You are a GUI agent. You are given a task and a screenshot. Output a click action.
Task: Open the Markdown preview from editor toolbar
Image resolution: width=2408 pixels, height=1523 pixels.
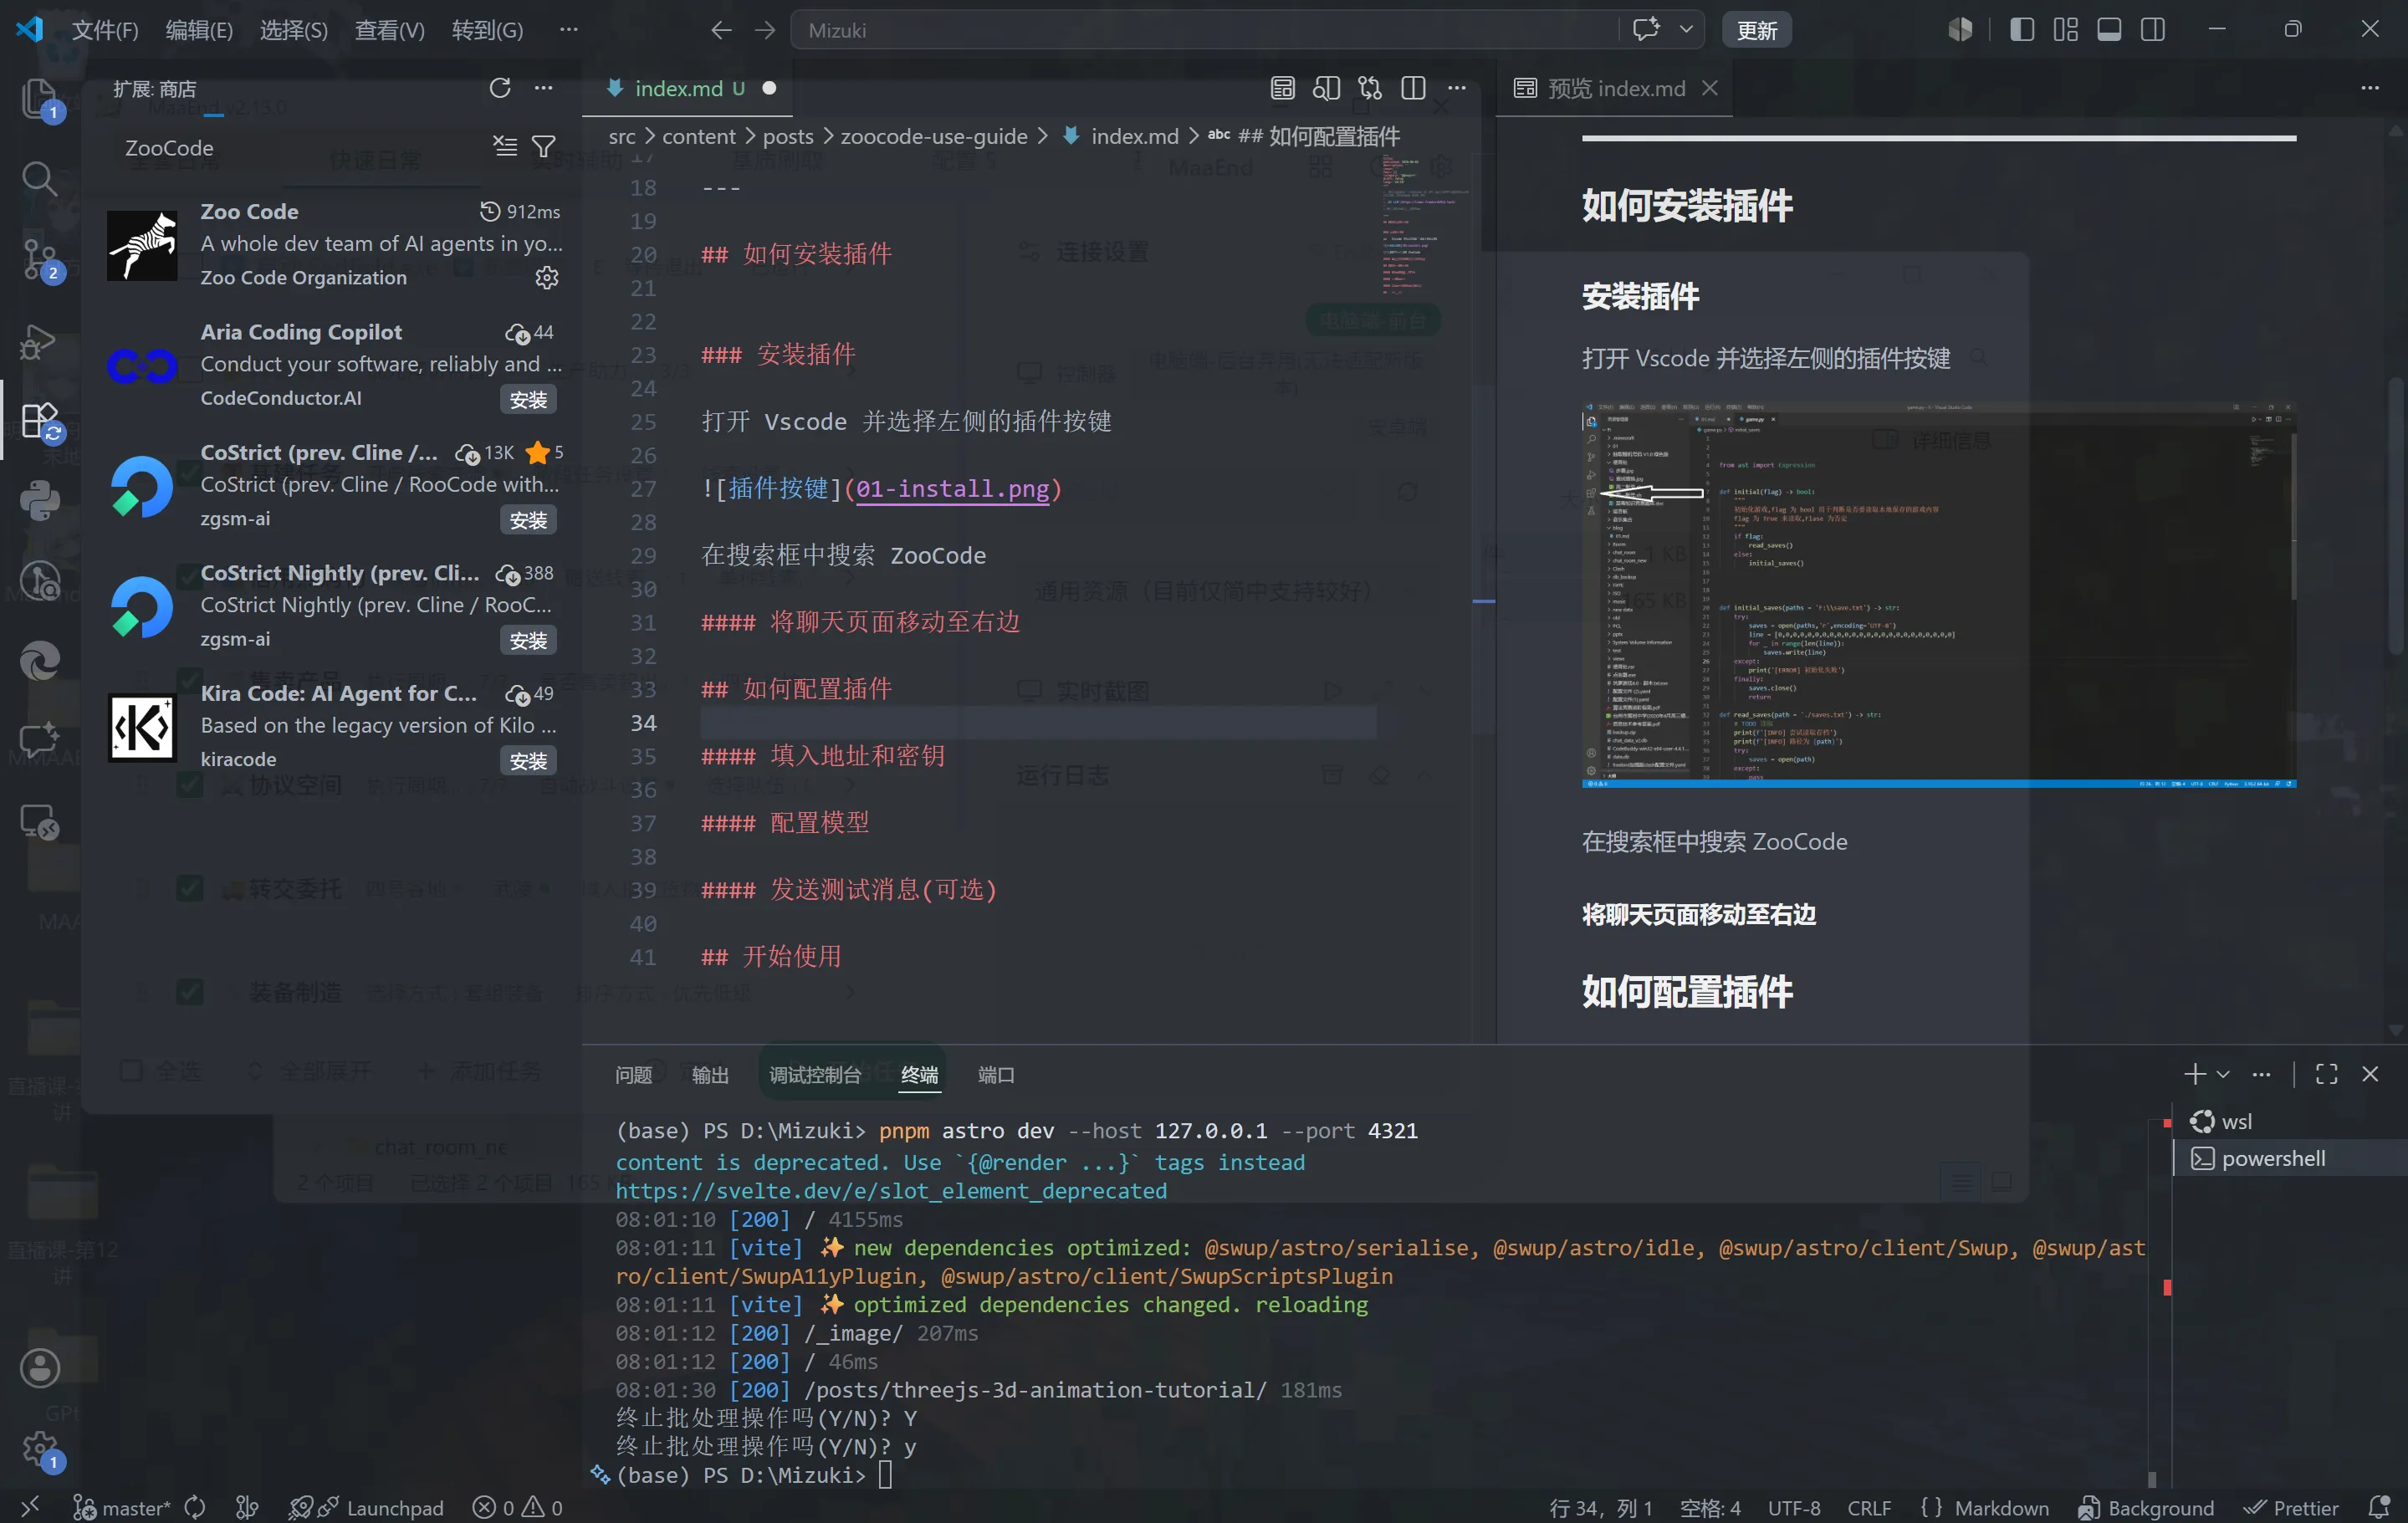pyautogui.click(x=1282, y=88)
